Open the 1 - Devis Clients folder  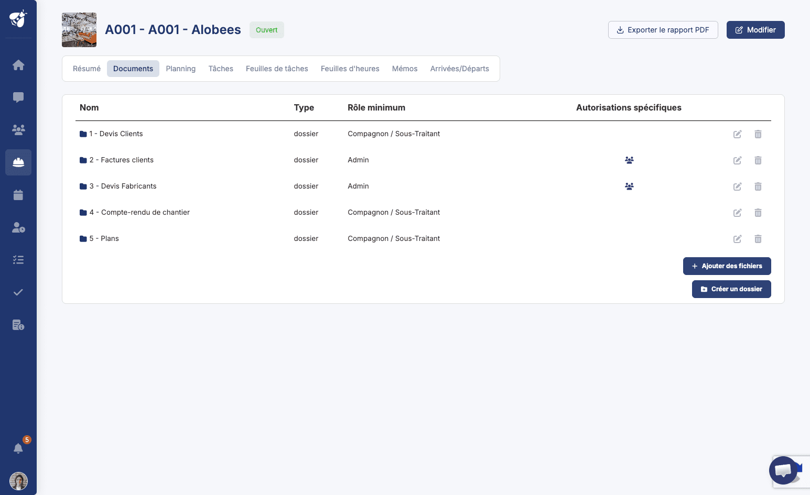(111, 134)
